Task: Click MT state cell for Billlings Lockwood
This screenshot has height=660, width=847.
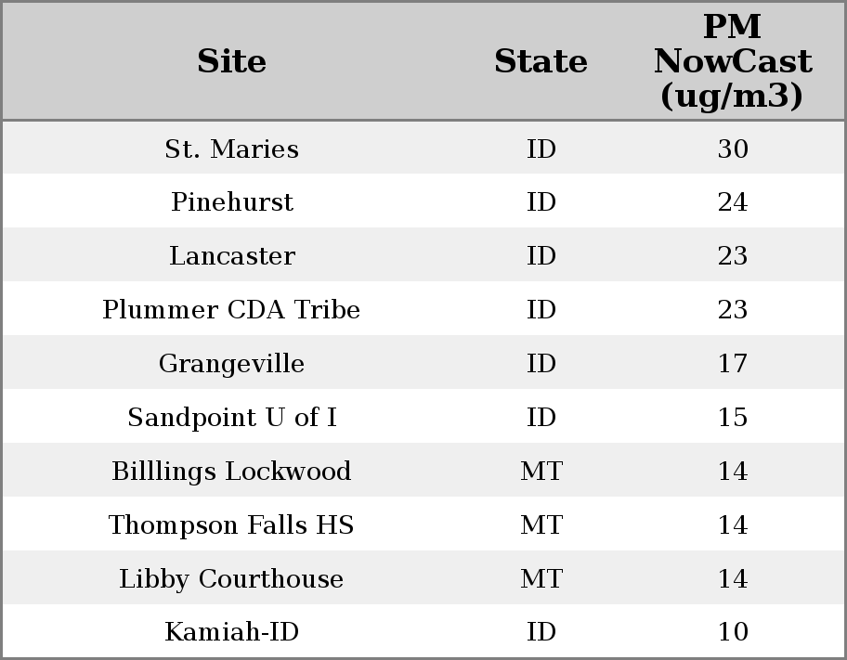Action: (x=541, y=472)
